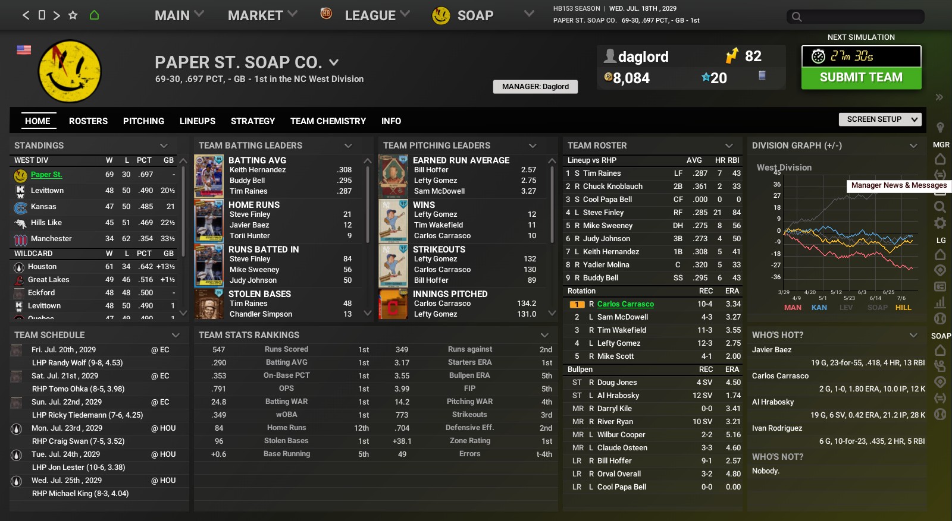Click the Paper St. Soap Co. large smiley logo
952x521 pixels.
coord(70,71)
